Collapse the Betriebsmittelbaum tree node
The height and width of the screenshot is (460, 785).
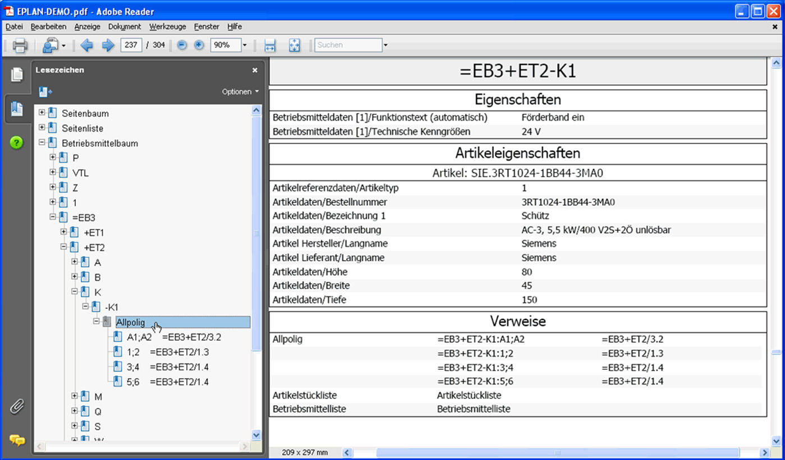[x=42, y=143]
